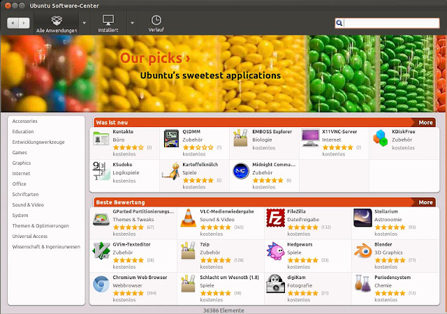Open the VLC-Medienwiedergabe title

(x=227, y=211)
